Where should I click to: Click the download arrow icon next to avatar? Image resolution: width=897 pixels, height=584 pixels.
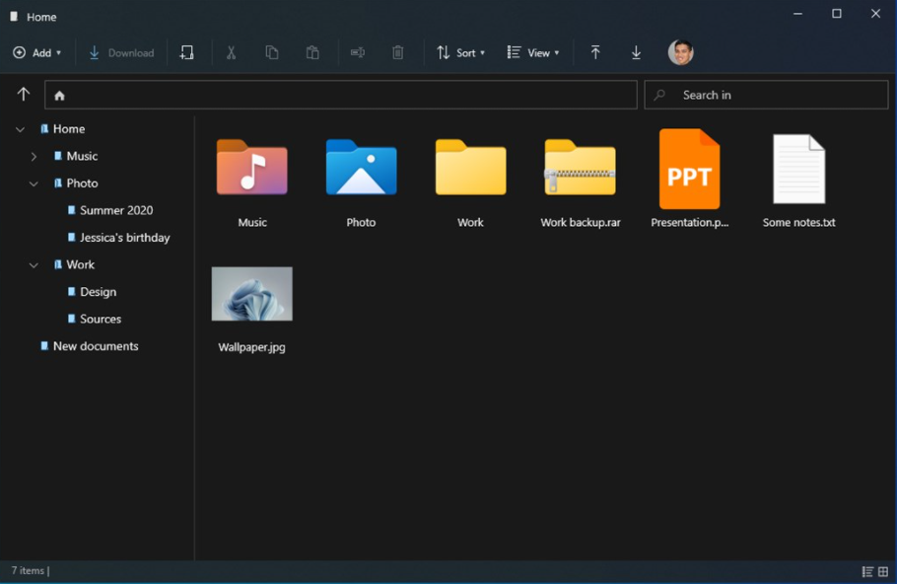[636, 52]
